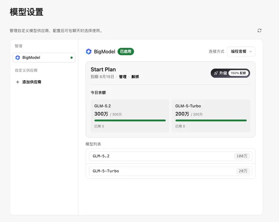Select GLM-5.2 row in model list
Image resolution: width=279 pixels, height=222 pixels.
[x=170, y=156]
